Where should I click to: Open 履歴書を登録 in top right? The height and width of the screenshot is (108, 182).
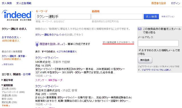pyautogui.click(x=159, y=3)
